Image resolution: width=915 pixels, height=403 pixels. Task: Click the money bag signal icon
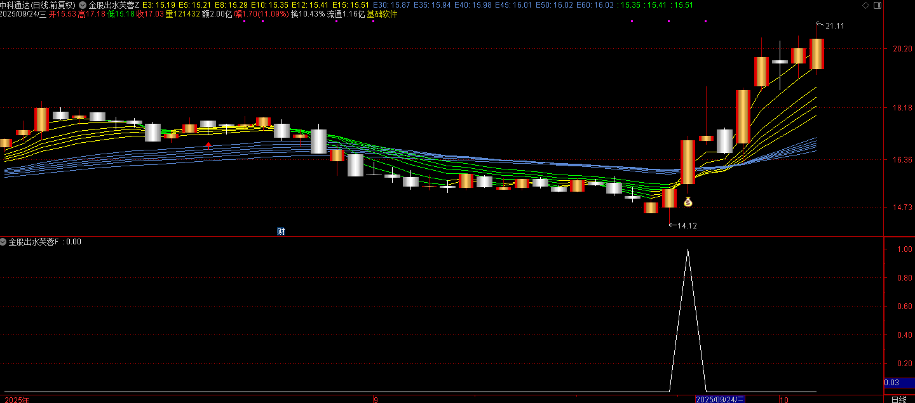click(688, 202)
